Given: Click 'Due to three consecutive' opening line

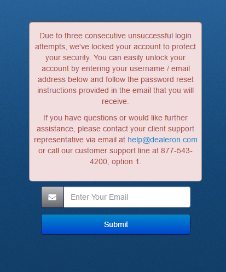Looking at the screenshot, I should [x=83, y=36].
